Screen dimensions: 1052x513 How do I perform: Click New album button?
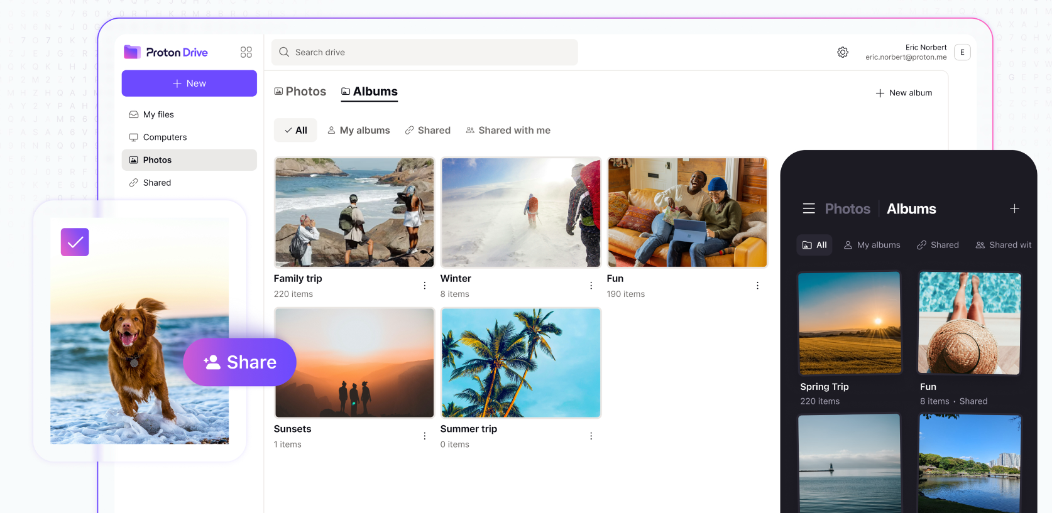click(904, 93)
